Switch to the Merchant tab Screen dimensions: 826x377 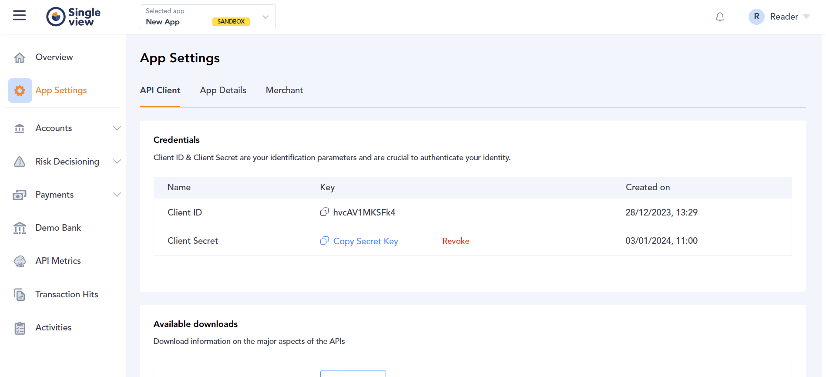click(284, 90)
